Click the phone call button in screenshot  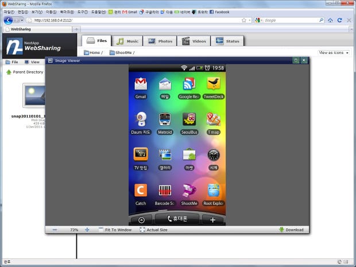(177, 219)
